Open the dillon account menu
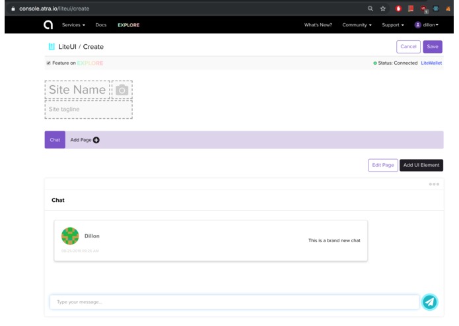Image resolution: width=459 pixels, height=326 pixels. (431, 25)
